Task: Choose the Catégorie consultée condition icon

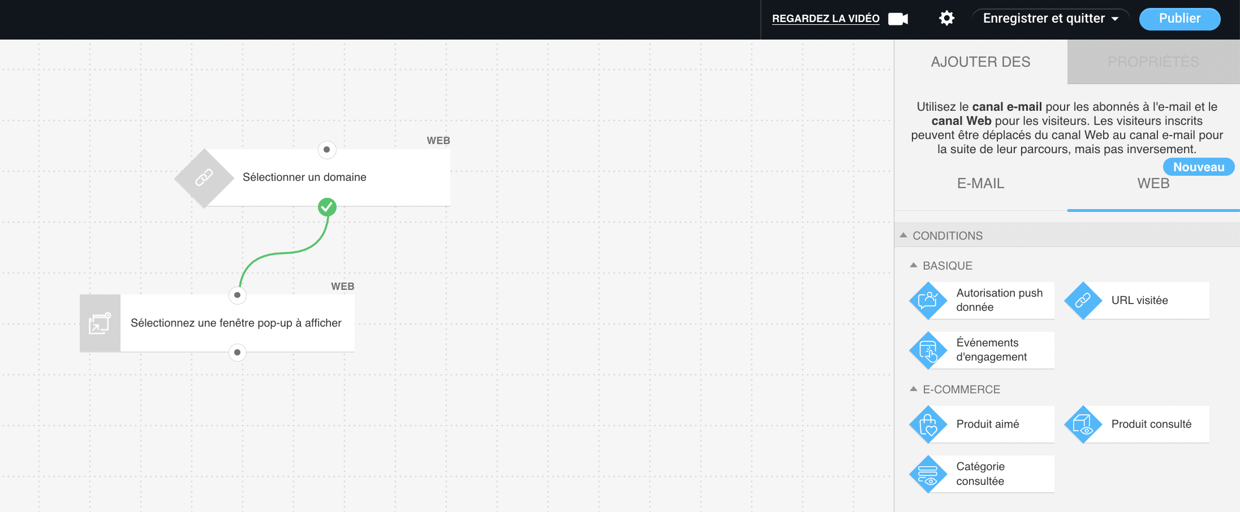Action: [x=928, y=474]
